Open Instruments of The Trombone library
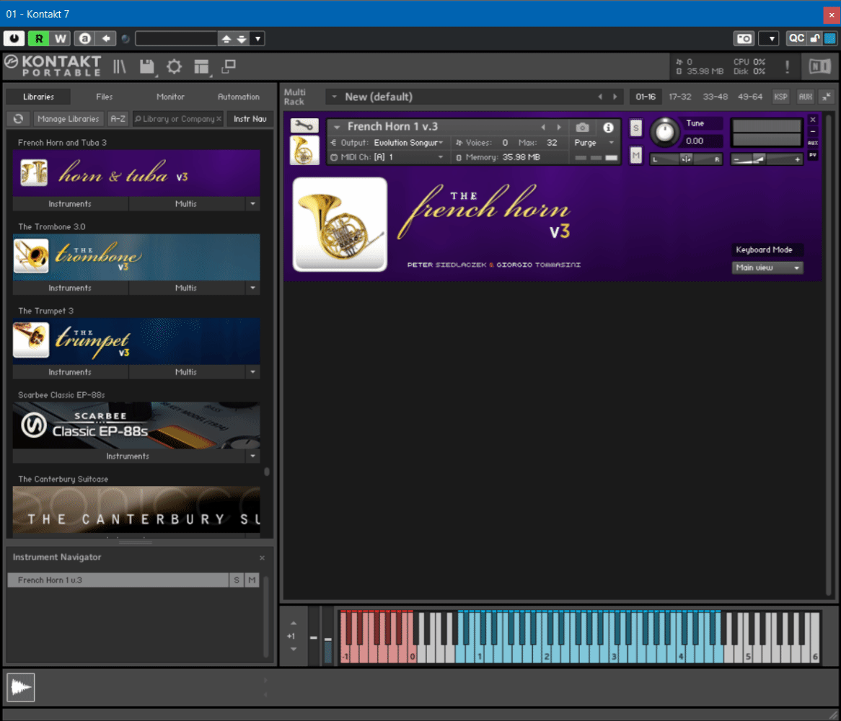The height and width of the screenshot is (721, 841). click(x=70, y=288)
